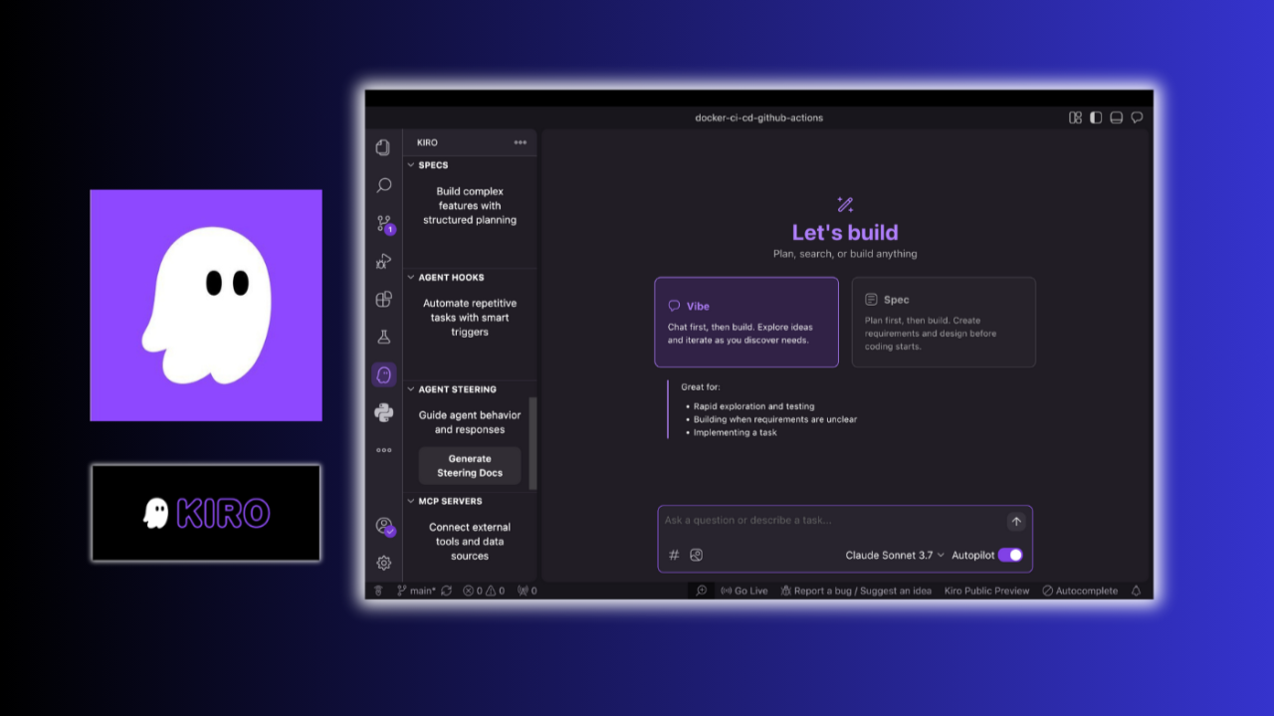Viewport: 1274px width, 716px height.
Task: Collapse the AGENT HOOKS section
Action: [x=451, y=278]
